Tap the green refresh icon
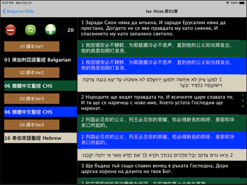Viewport: 247px width, 185px height. (x=30, y=30)
